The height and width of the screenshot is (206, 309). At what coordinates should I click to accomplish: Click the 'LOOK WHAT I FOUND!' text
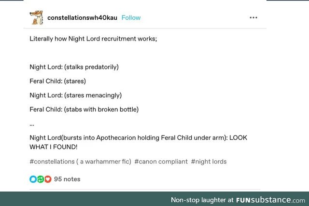pos(139,142)
